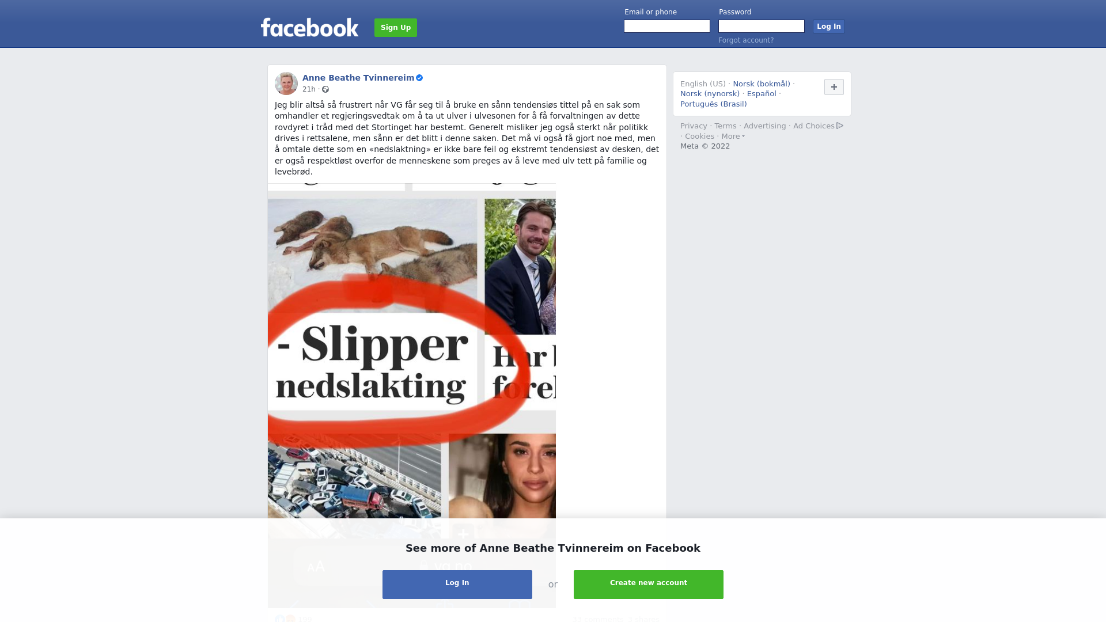The image size is (1106, 622).
Task: Focus the Password input field
Action: pos(762,26)
